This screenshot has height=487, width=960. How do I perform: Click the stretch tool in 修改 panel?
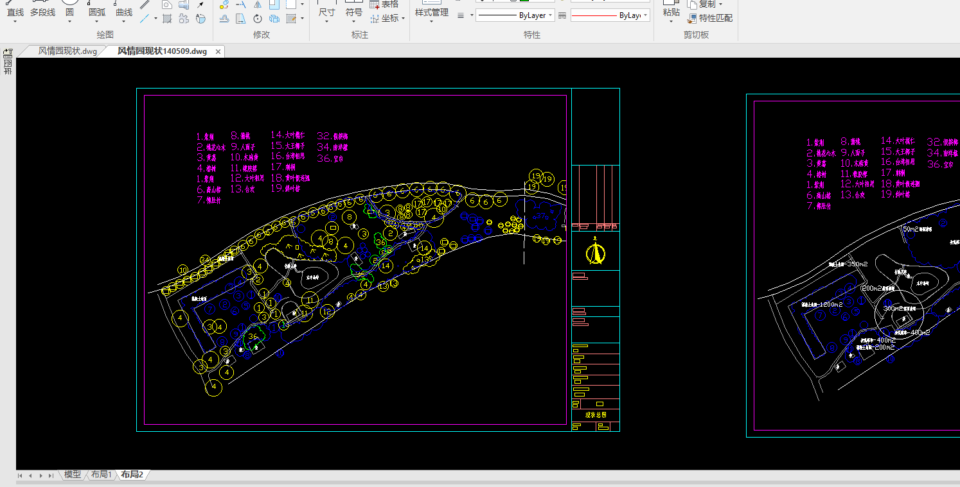coord(241,19)
